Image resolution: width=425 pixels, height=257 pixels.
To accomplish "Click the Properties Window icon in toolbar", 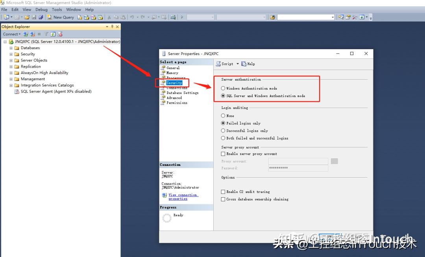I will point(348,17).
